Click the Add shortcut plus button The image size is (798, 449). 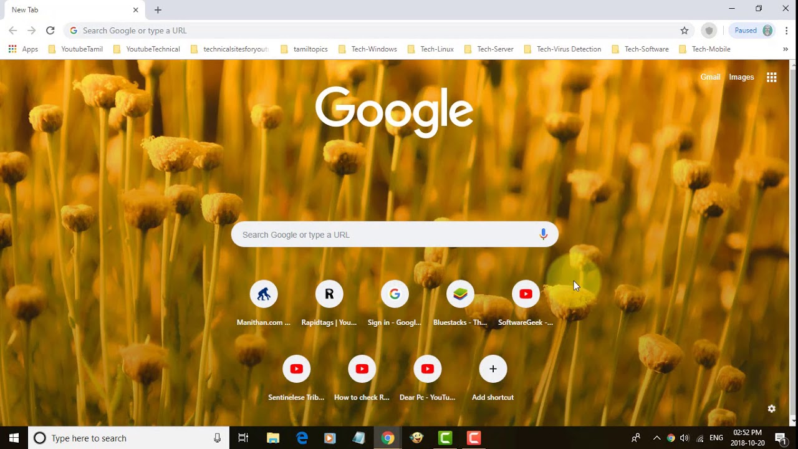493,369
